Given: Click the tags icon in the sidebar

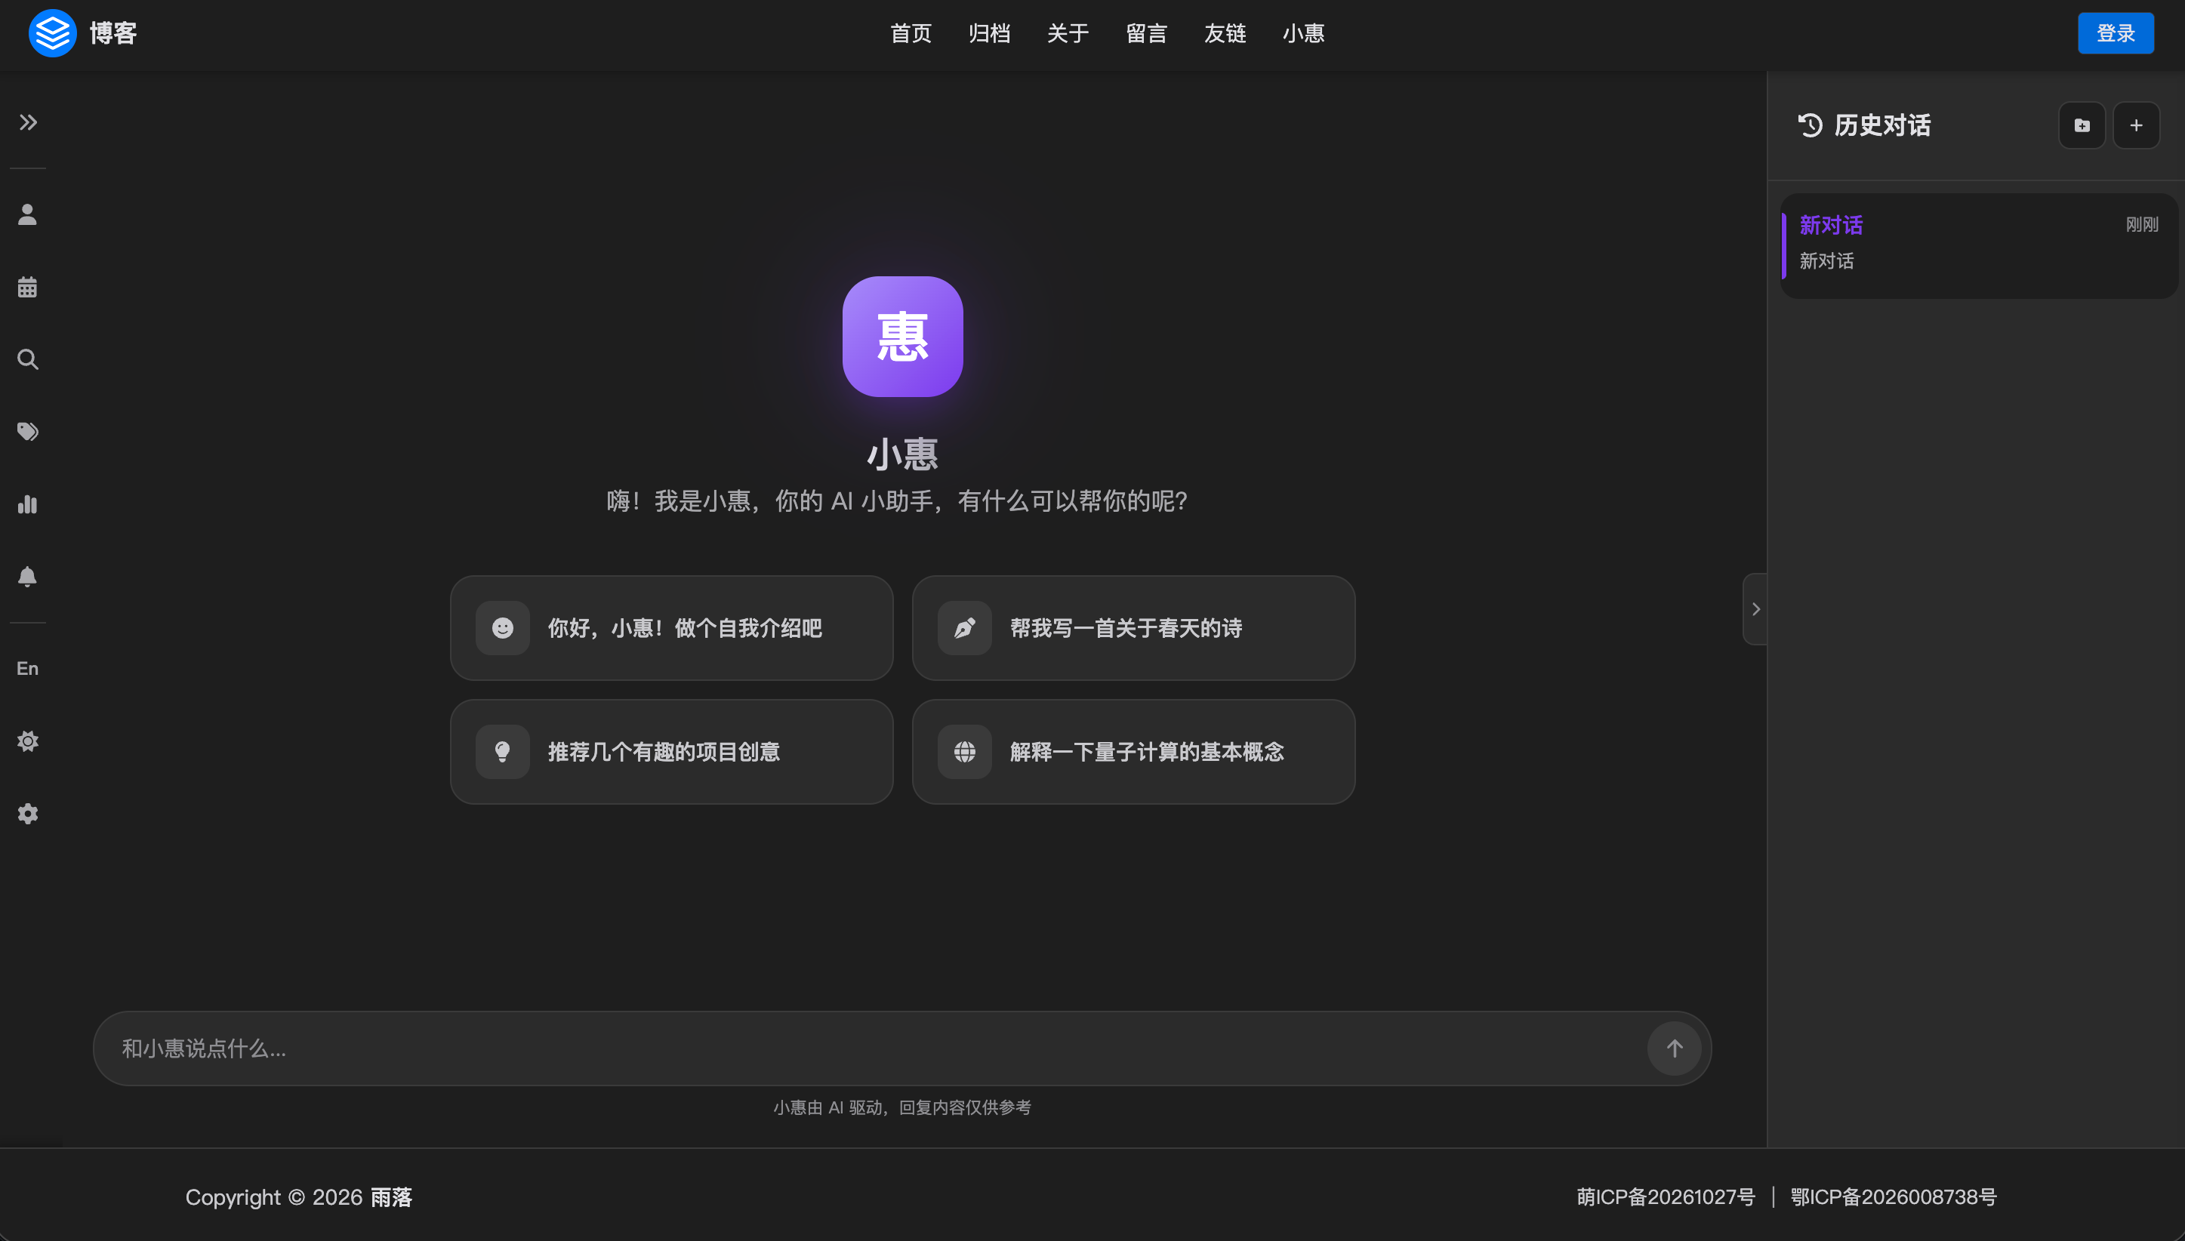Looking at the screenshot, I should coord(27,431).
